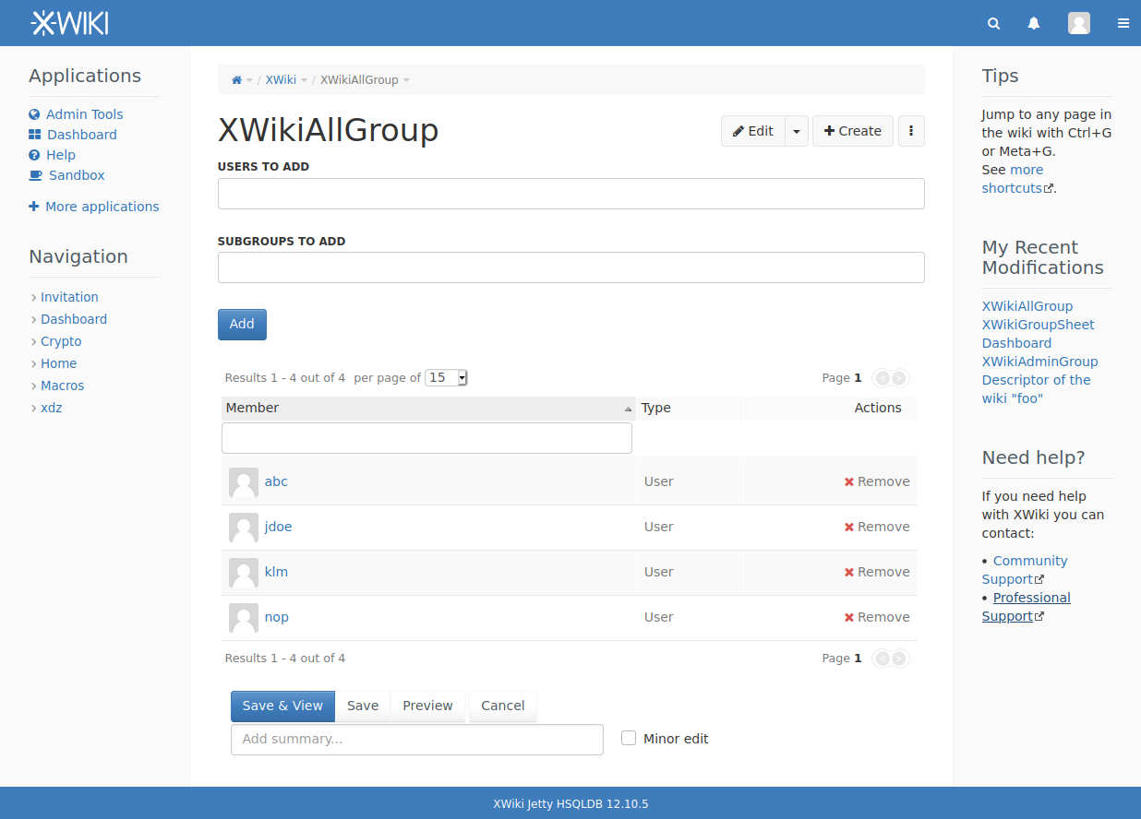Click the Preview button
Viewport: 1141px width, 819px height.
[x=427, y=706]
